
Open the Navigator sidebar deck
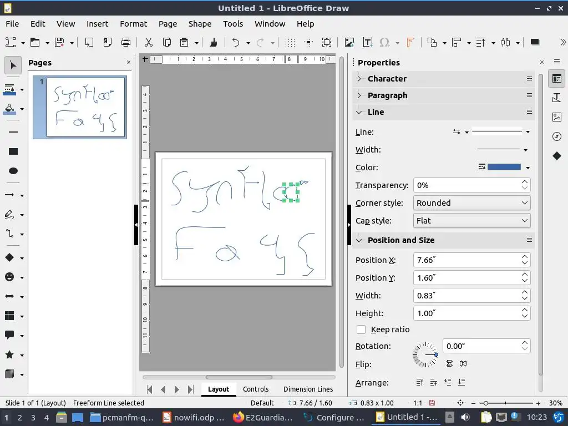[x=557, y=136]
